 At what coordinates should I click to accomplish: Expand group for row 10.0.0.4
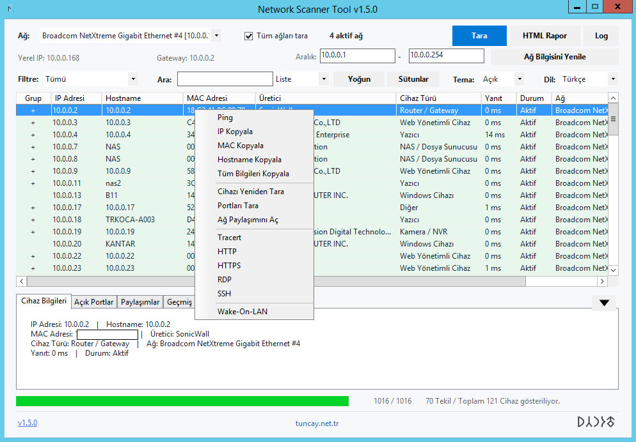pos(33,135)
